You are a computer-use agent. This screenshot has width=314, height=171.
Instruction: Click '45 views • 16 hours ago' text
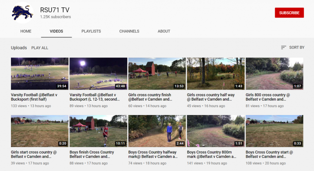(206, 106)
